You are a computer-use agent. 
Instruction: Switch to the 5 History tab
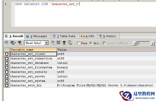108,36
